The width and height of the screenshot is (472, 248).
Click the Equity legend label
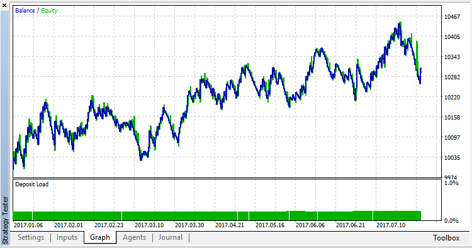click(x=49, y=11)
